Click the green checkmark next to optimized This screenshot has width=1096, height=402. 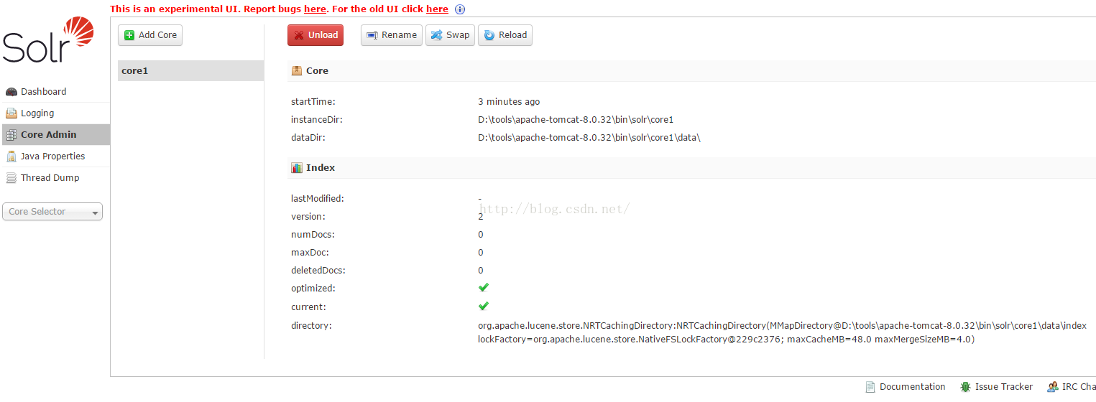click(484, 287)
